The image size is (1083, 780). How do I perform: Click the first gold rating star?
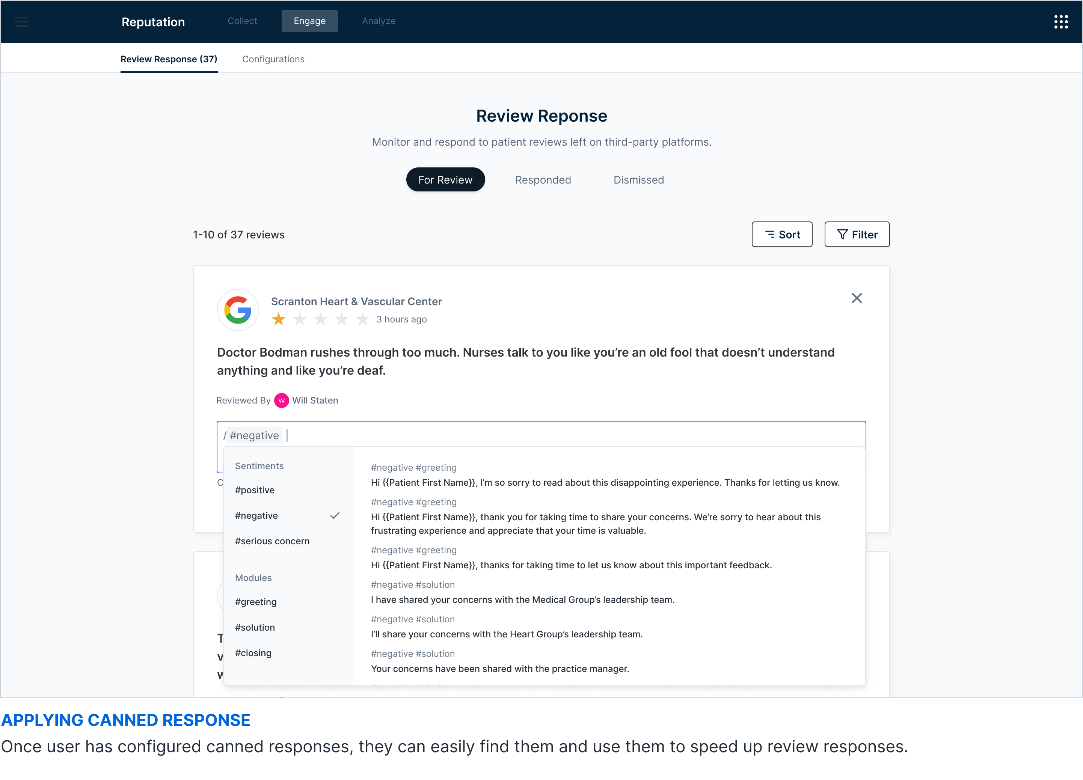278,319
